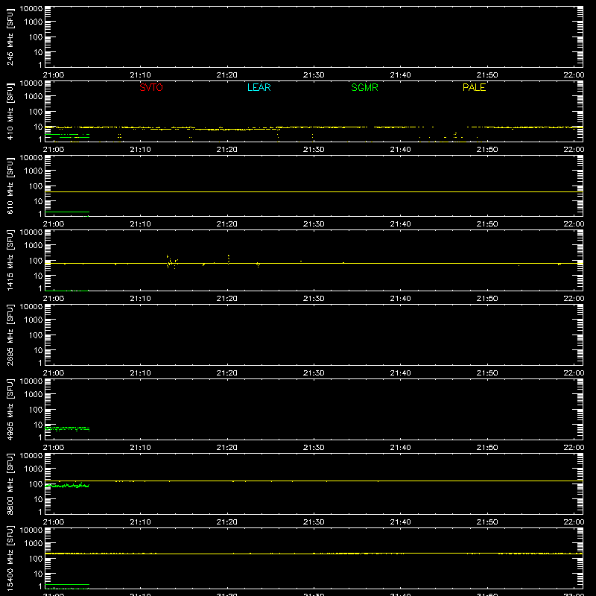Image resolution: width=596 pixels, height=596 pixels.
Task: Click the 100 tick label on 2695 MHz panel
Action: tap(36, 335)
